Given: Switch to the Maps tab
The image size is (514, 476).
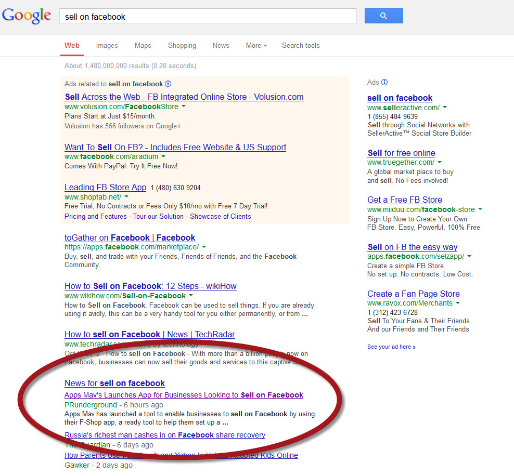Looking at the screenshot, I should (x=143, y=46).
